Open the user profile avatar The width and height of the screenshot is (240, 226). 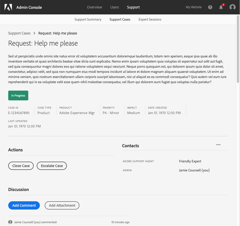(233, 7)
